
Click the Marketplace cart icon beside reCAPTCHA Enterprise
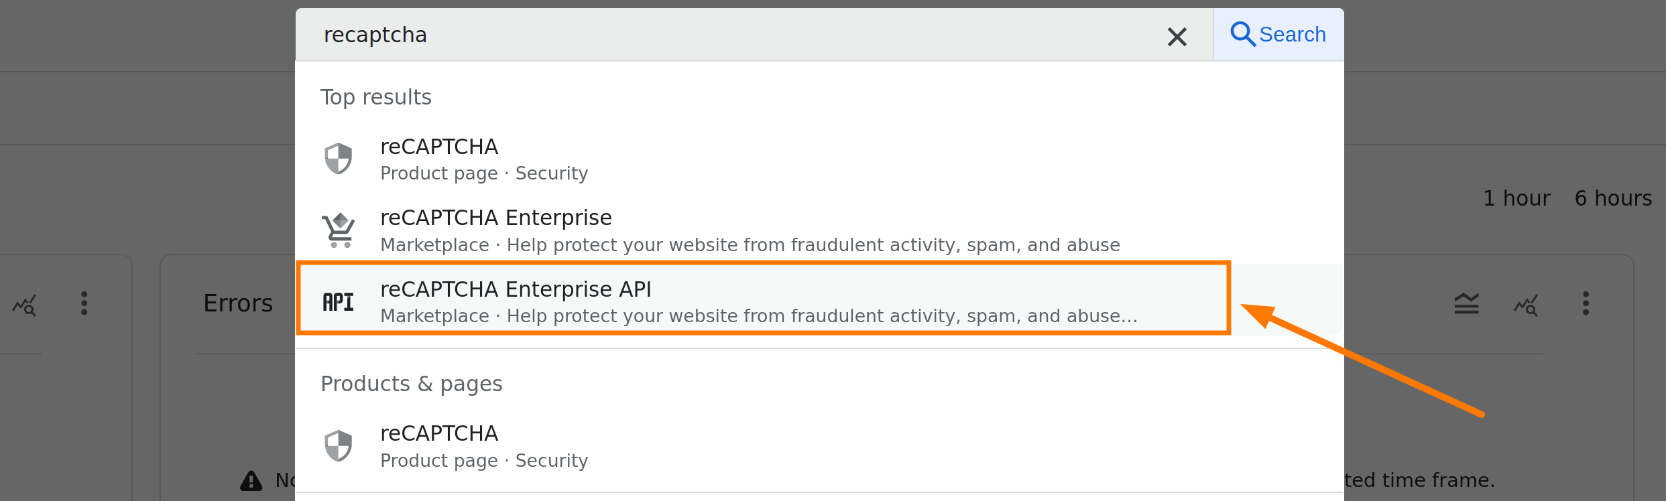tap(339, 230)
